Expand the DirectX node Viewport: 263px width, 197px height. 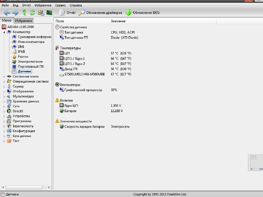coord(4,111)
